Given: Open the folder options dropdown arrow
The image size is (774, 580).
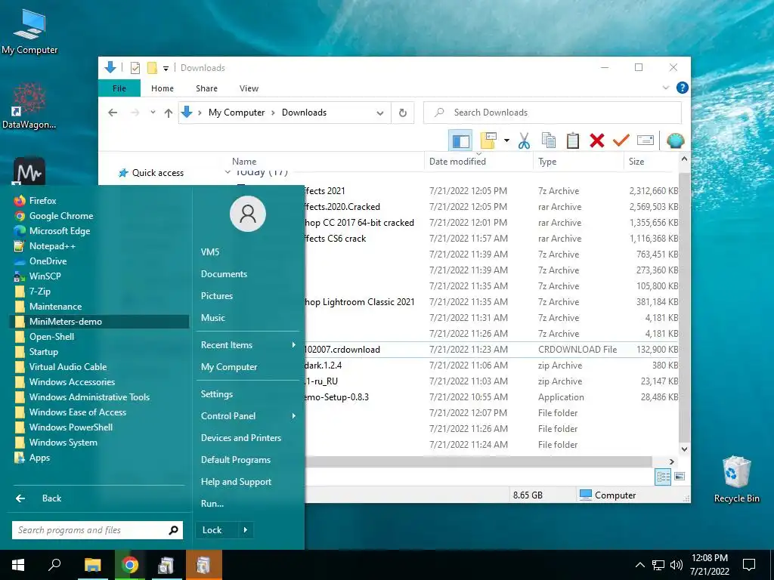Looking at the screenshot, I should [x=506, y=140].
